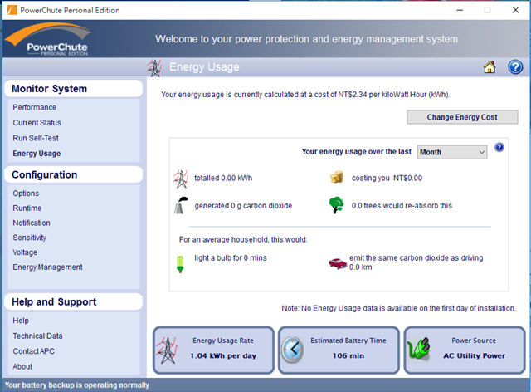Click '0.0 trees would re-absorb this' text

[402, 206]
